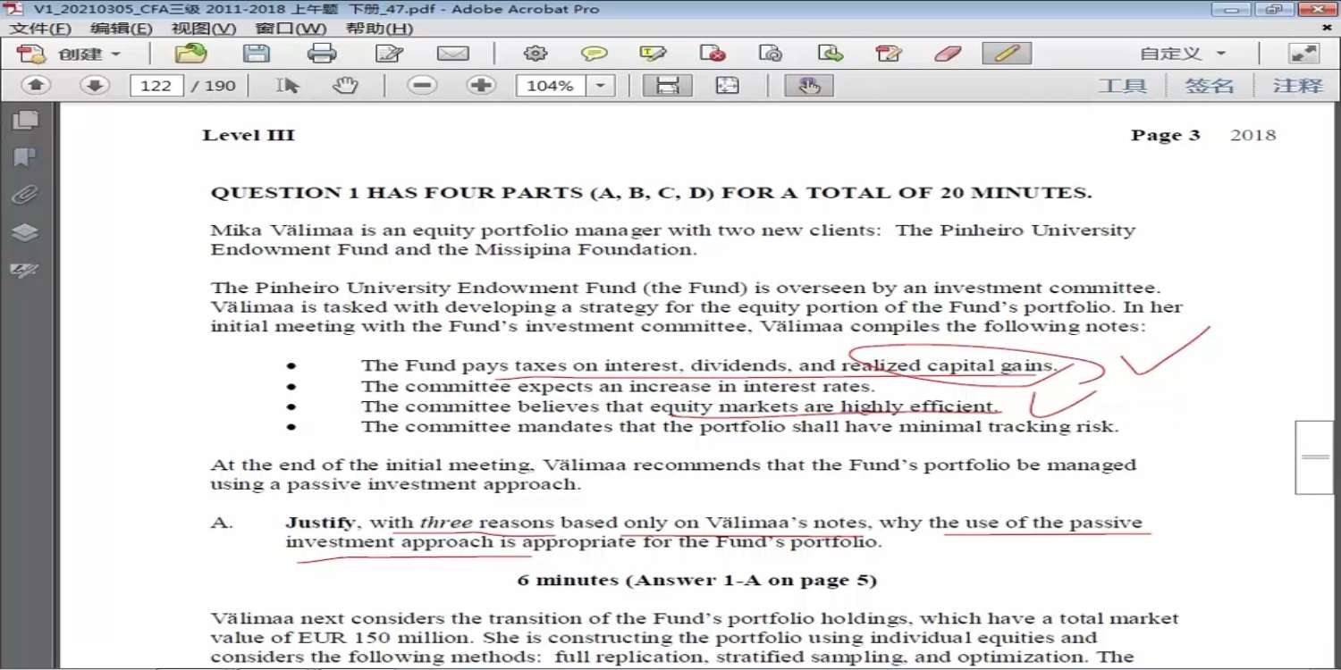Show the signatures panel
Image resolution: width=1341 pixels, height=670 pixels.
[x=25, y=270]
